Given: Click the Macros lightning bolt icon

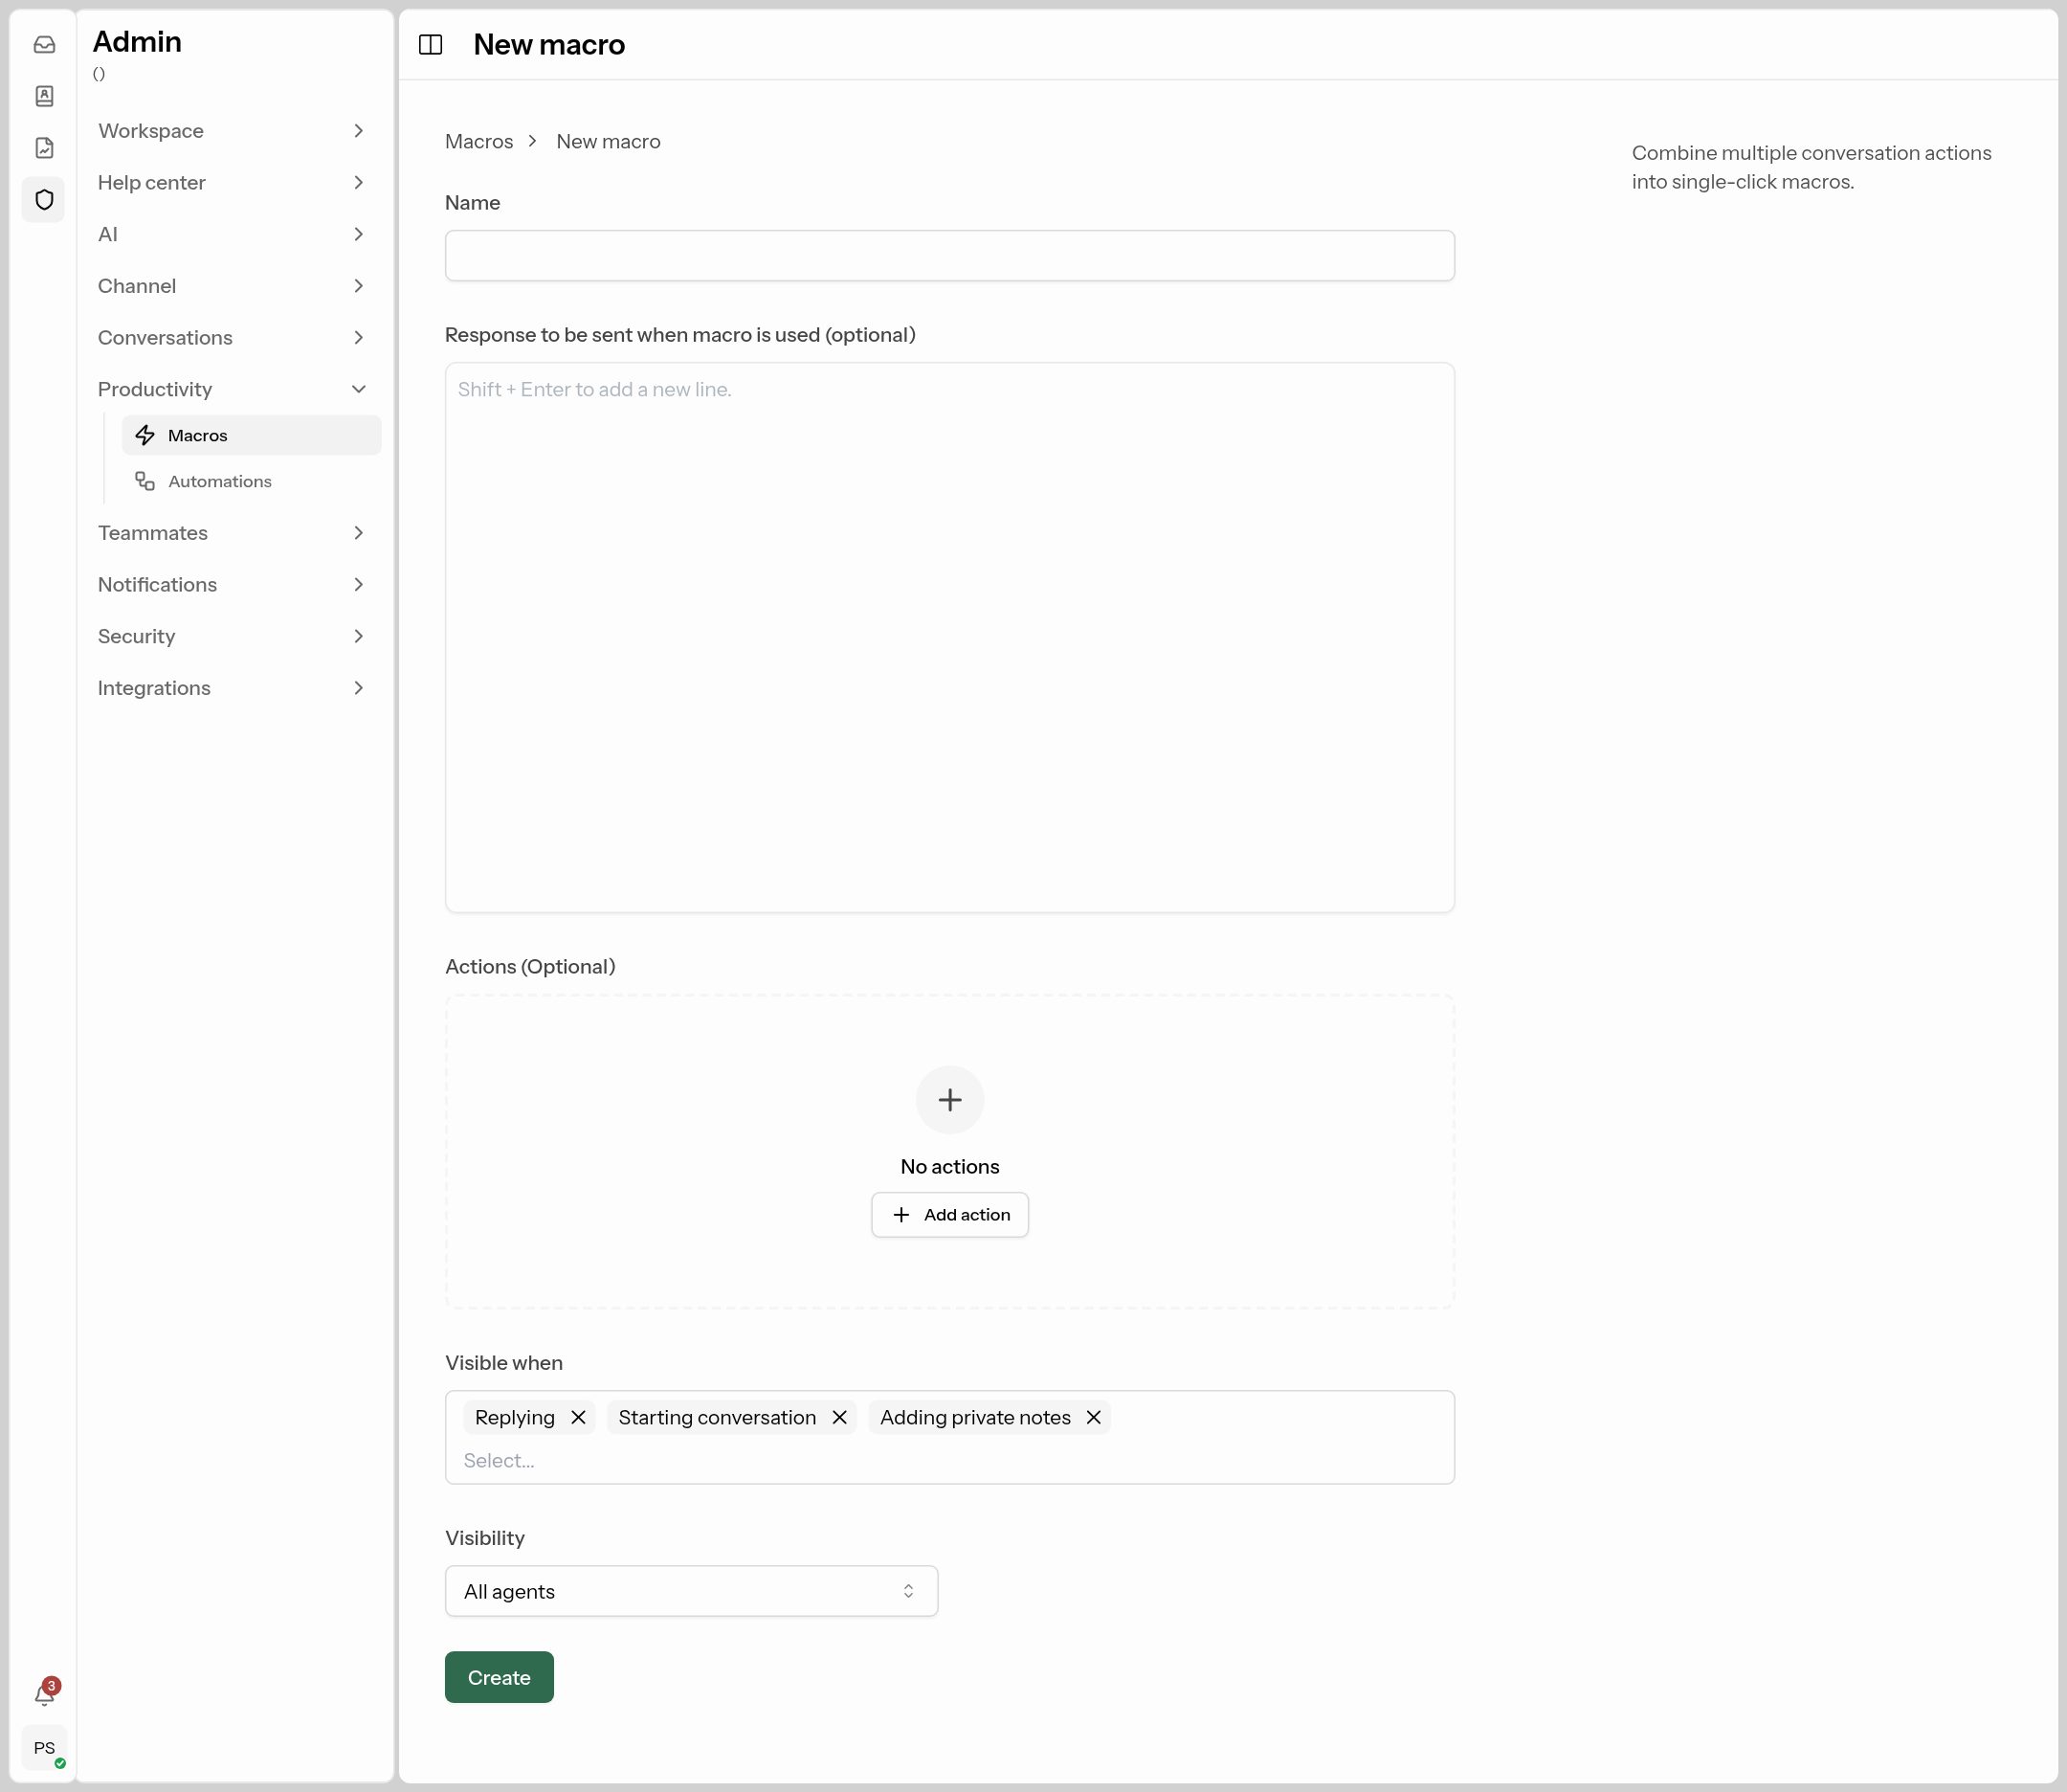Looking at the screenshot, I should [x=144, y=435].
